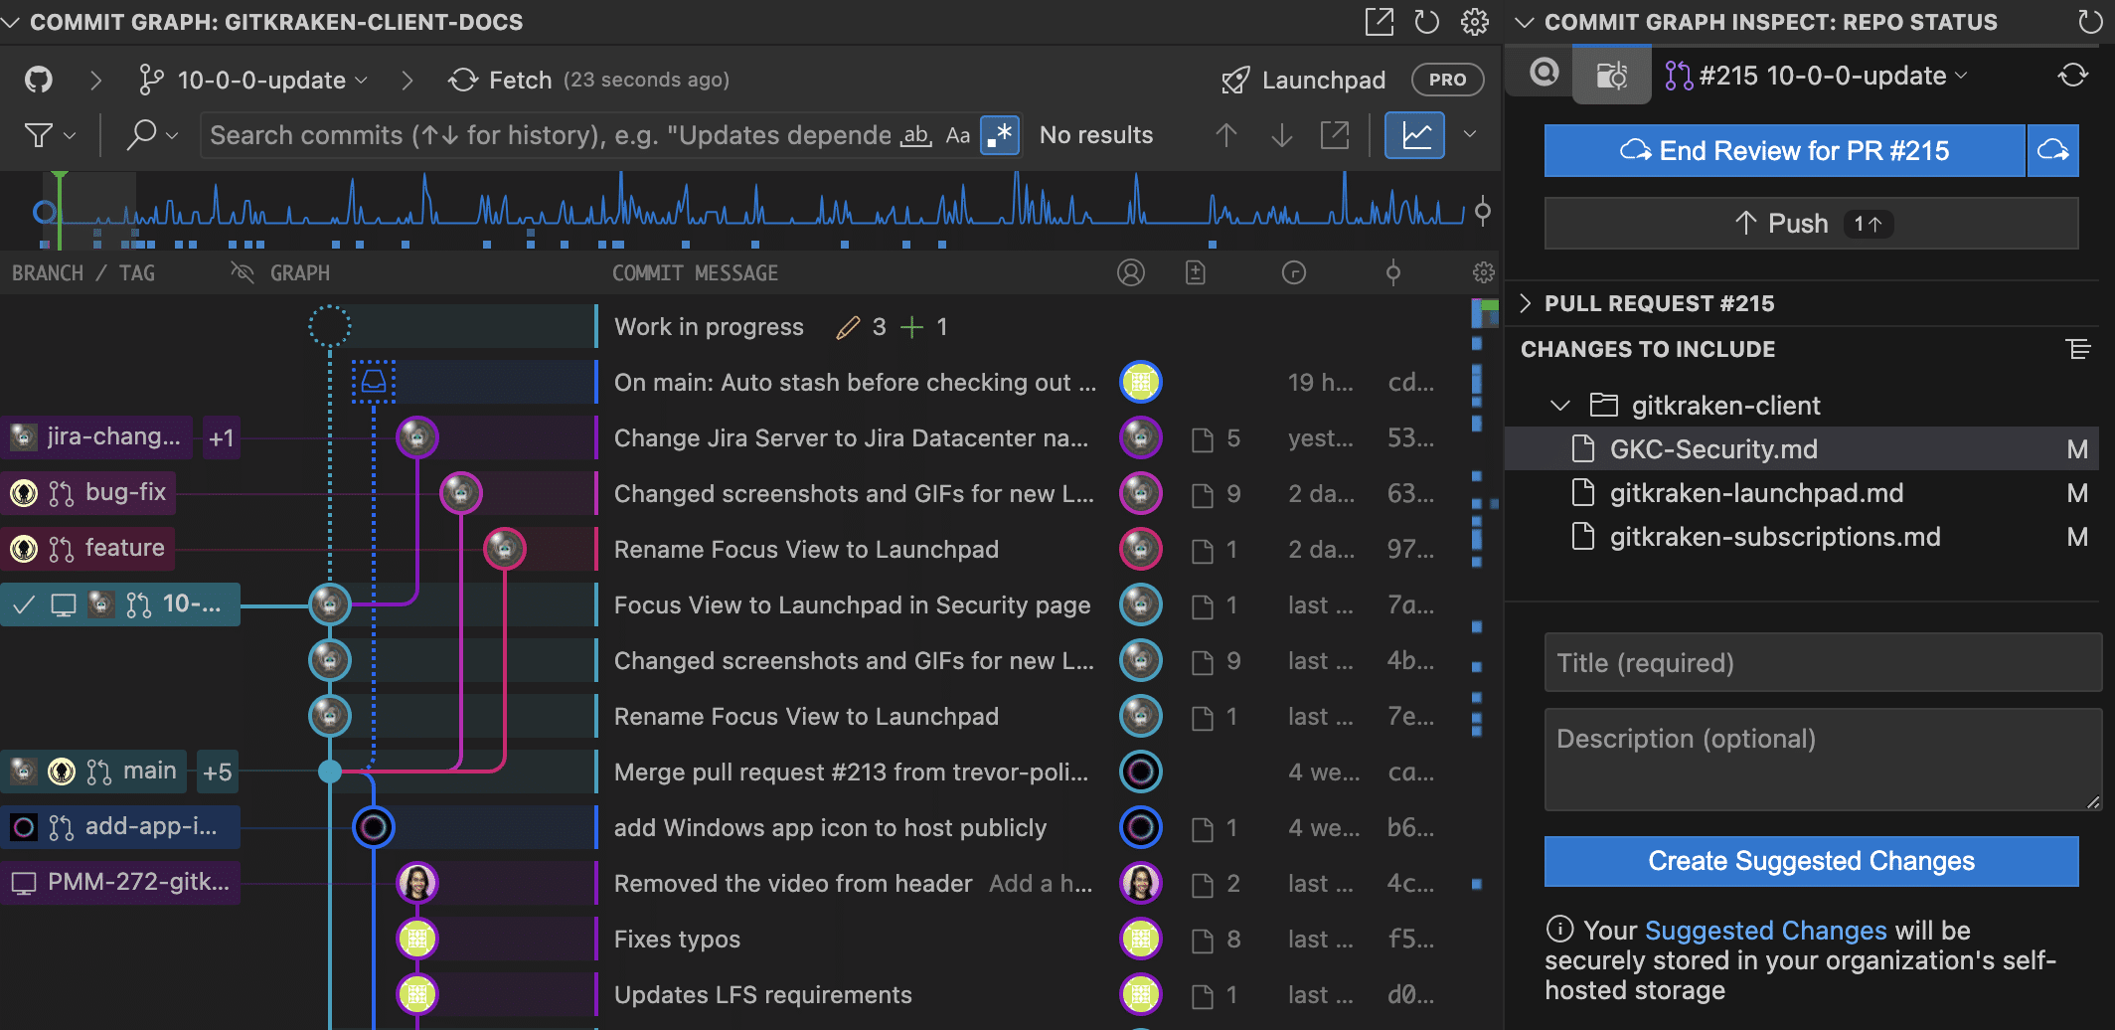Expand the +1 badge next to jira-chang

click(221, 437)
